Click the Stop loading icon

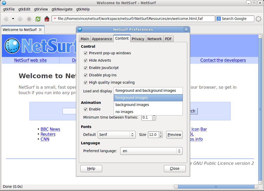tap(29, 19)
